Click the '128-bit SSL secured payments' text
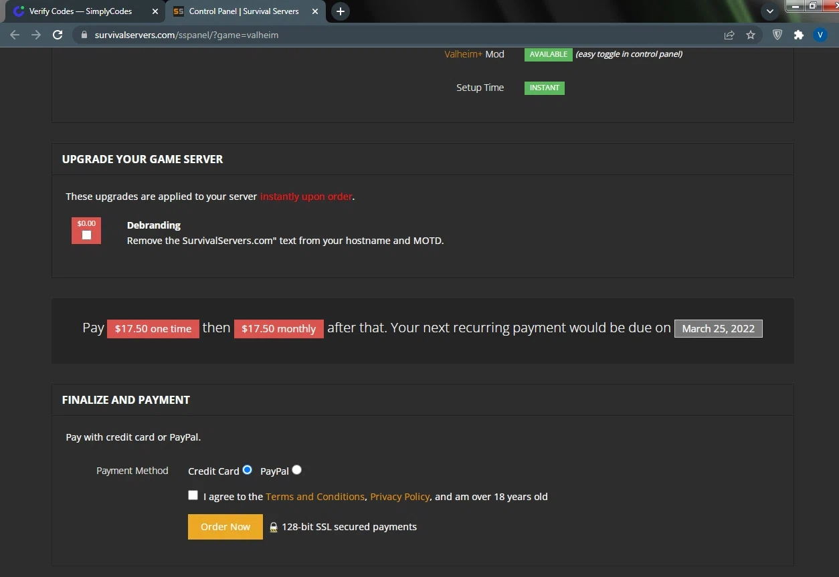Screen dimensions: 839x577 click(349, 527)
